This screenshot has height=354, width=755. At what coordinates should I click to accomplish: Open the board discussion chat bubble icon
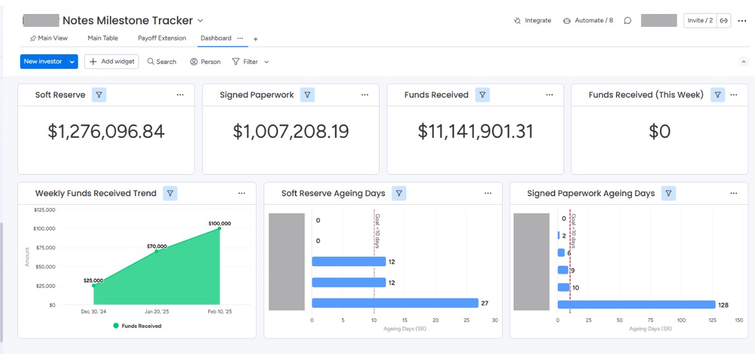pos(628,21)
